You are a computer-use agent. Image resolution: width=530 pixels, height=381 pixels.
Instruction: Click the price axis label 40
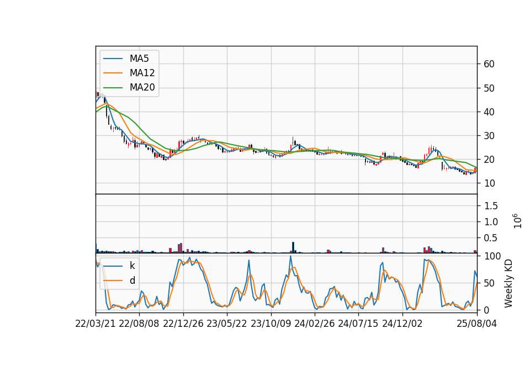click(489, 112)
